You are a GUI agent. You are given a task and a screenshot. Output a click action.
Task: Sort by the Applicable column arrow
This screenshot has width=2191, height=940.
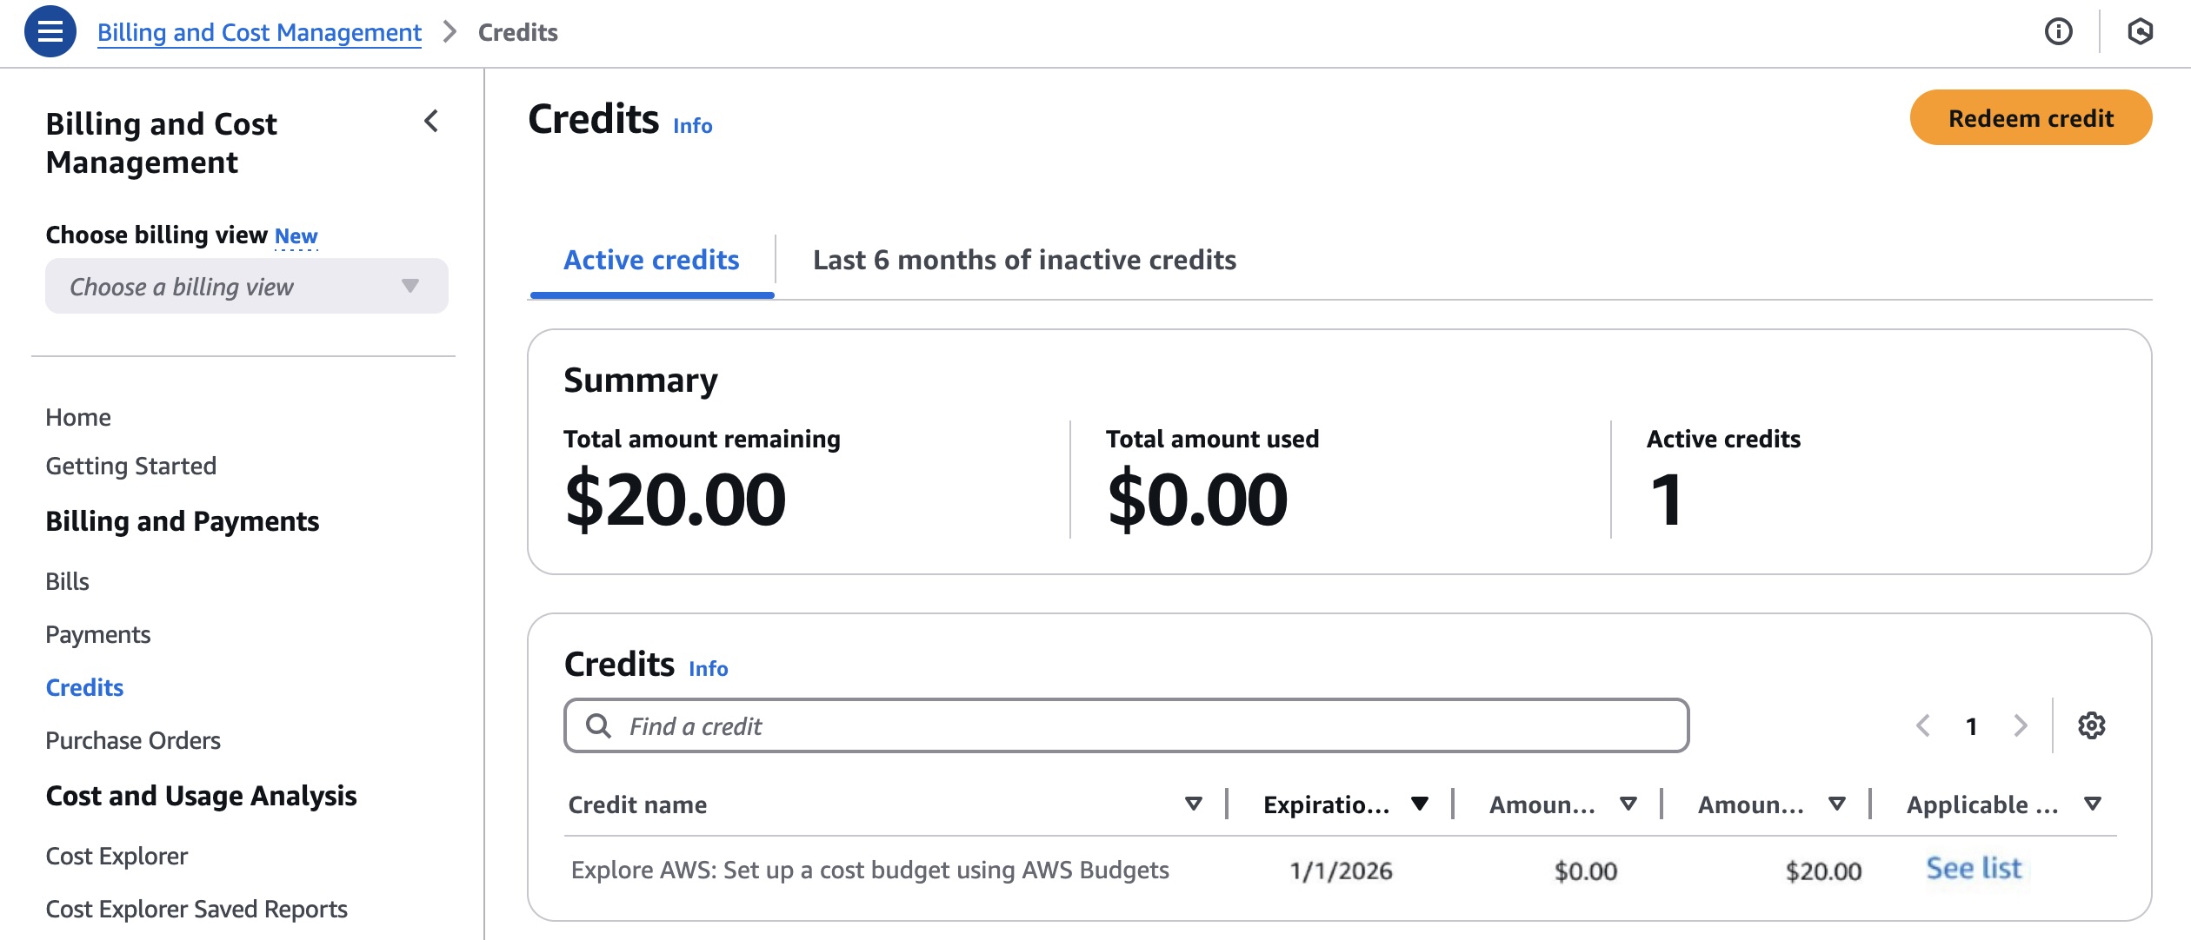click(x=2093, y=804)
